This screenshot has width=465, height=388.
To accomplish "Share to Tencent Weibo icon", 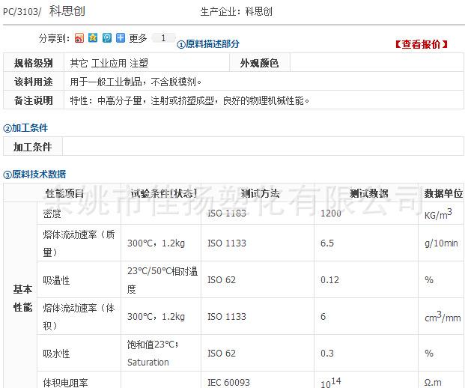I will tap(106, 38).
